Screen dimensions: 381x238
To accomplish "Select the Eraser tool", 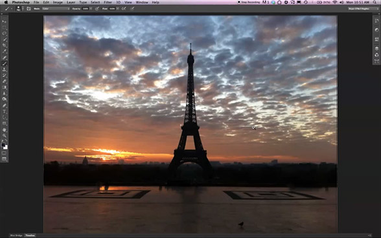I will [x=5, y=81].
